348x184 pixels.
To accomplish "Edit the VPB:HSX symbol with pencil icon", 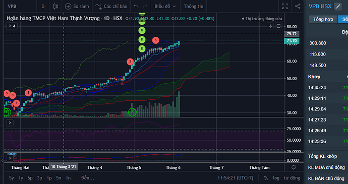I will (338, 6).
